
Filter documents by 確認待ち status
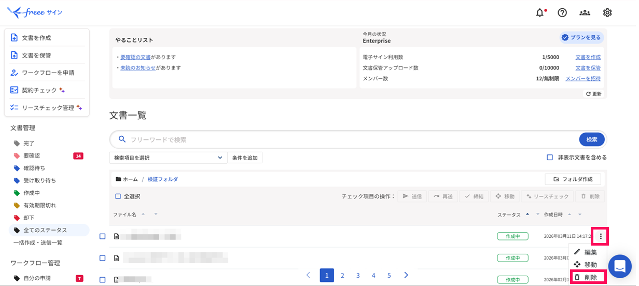[x=34, y=168]
